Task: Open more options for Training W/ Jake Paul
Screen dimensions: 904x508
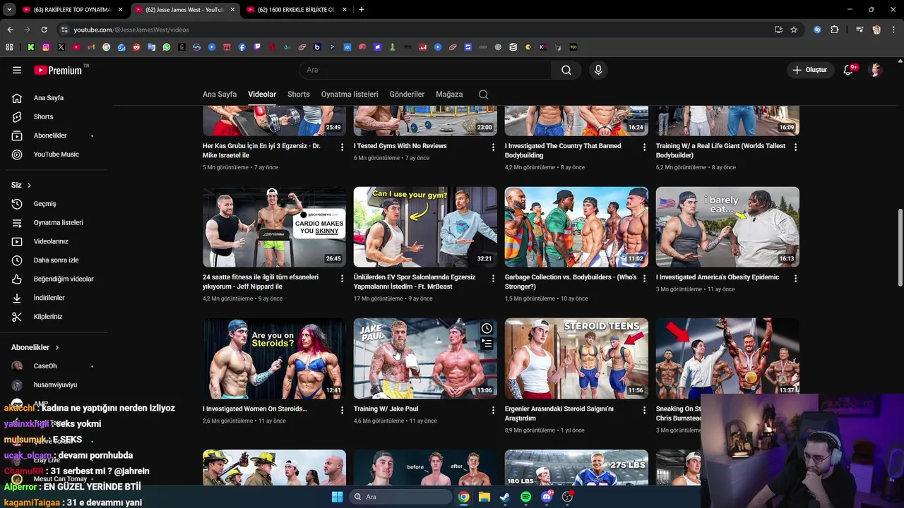Action: (493, 410)
